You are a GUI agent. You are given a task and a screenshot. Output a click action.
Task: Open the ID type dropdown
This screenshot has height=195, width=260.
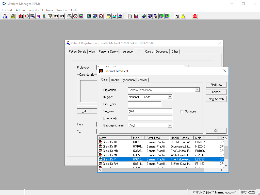tap(170, 97)
